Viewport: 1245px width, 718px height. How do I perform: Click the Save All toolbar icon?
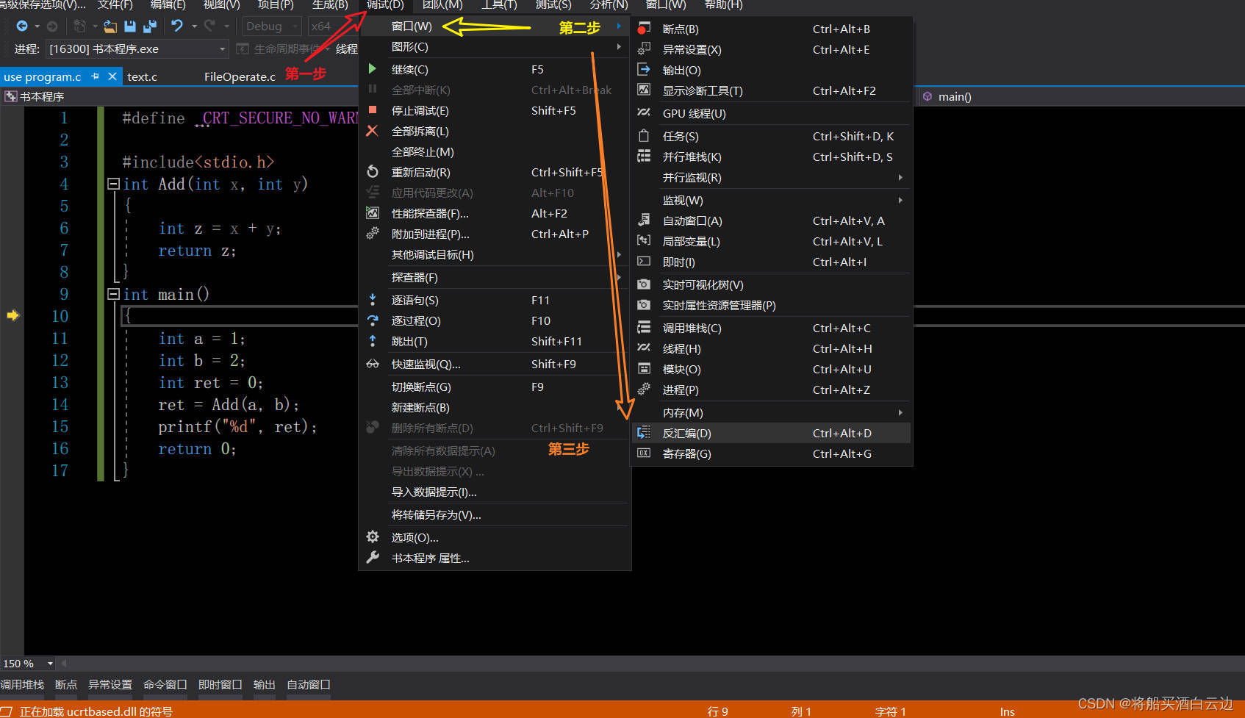(x=150, y=26)
